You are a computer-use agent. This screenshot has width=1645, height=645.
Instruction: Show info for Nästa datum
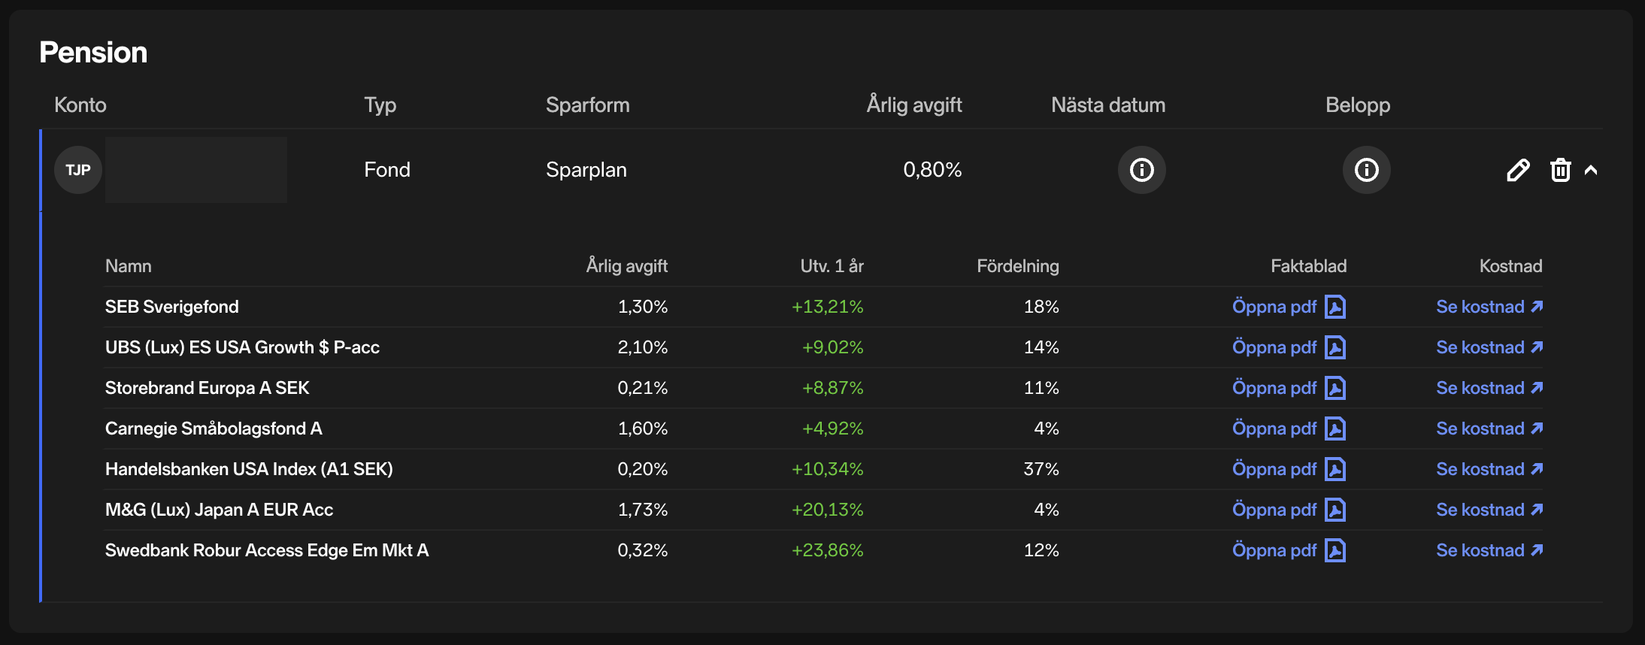(x=1141, y=170)
